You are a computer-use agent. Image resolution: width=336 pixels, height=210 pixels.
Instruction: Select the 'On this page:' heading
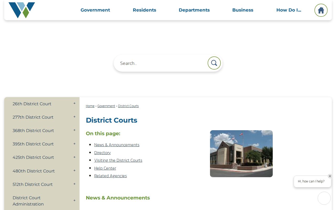103,134
